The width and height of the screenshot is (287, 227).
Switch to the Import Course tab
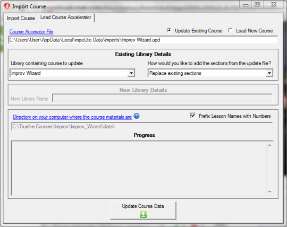[21, 18]
